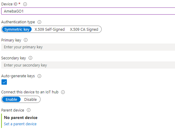Click the Primary key input field
This screenshot has height=133, width=175.
(88, 47)
